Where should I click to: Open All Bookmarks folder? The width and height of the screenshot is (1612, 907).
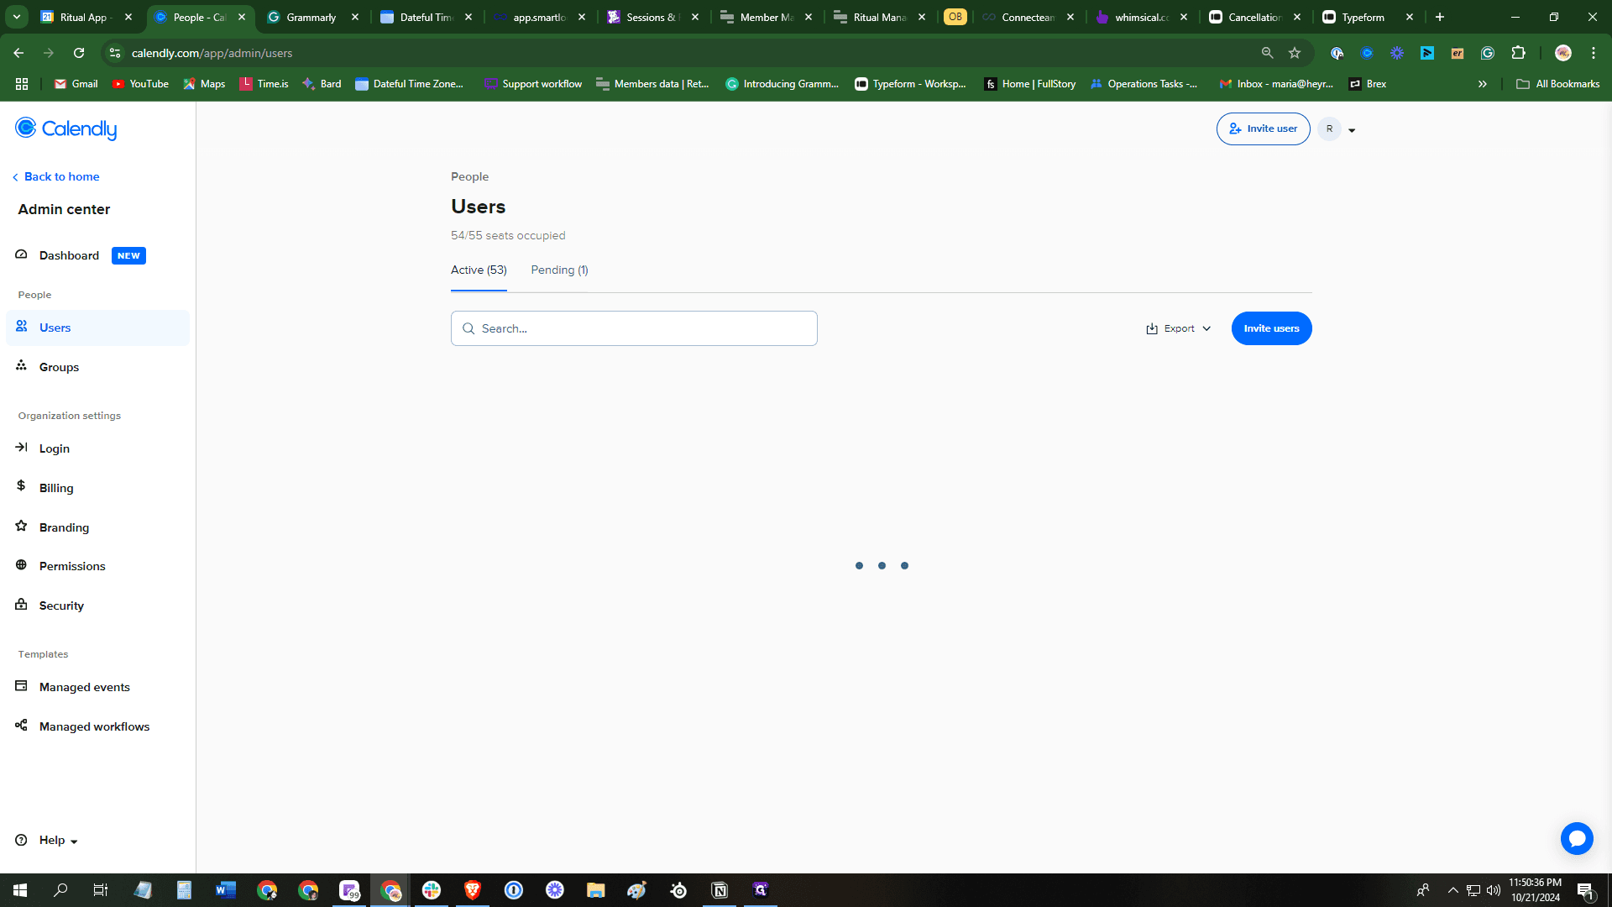pos(1557,84)
